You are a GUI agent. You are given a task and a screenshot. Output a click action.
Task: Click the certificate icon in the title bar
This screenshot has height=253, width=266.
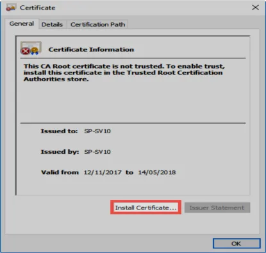tap(11, 8)
